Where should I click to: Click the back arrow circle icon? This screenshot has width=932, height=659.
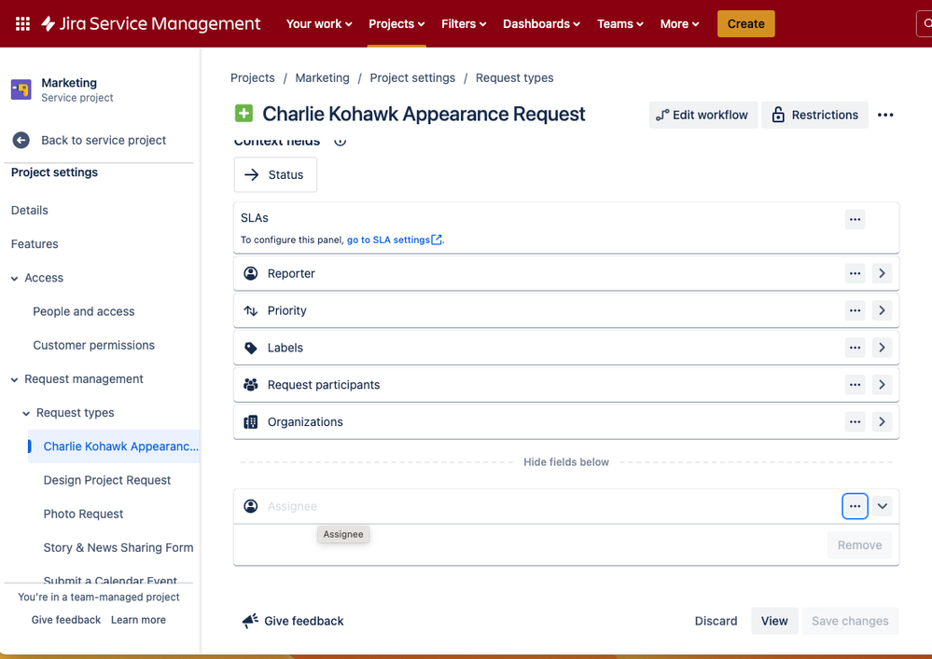click(x=21, y=140)
